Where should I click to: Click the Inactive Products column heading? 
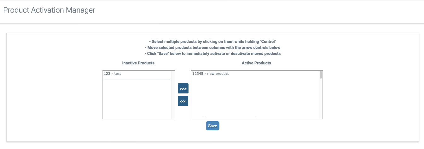[x=138, y=63]
